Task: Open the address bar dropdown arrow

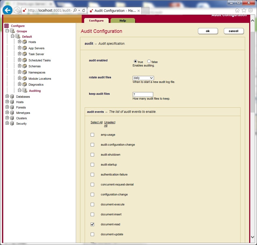Action: [79, 10]
